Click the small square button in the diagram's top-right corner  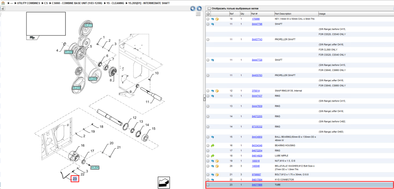click(198, 14)
